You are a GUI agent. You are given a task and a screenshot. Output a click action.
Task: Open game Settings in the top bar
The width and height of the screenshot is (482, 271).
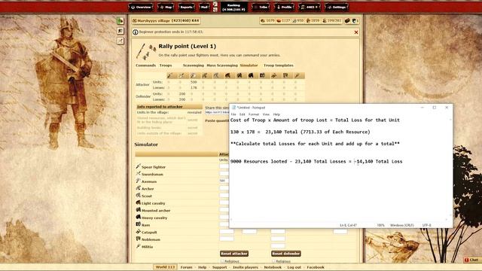point(337,7)
